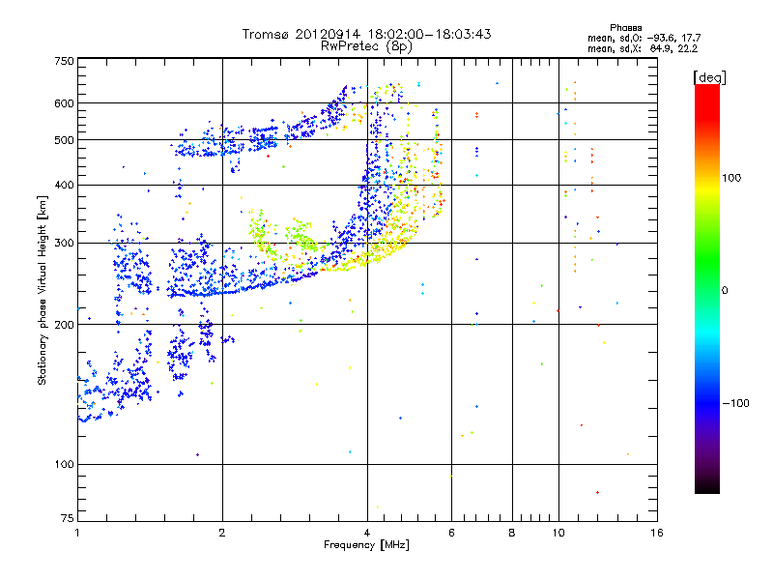Click the x-axis tick label '8'
Screen dimensions: 773x580
click(x=512, y=533)
